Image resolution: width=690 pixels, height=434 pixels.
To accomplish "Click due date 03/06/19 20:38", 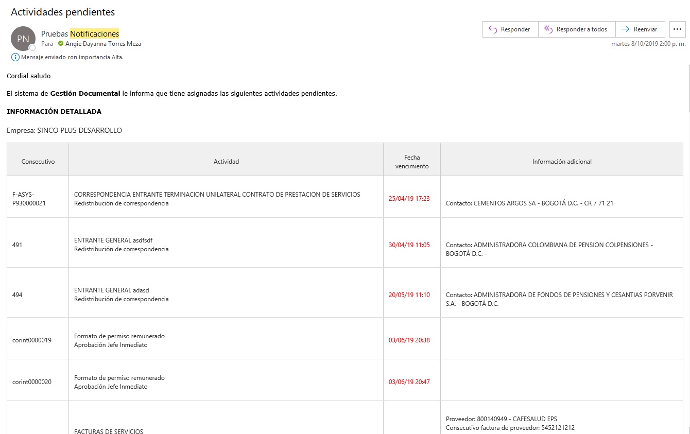I will coord(409,340).
